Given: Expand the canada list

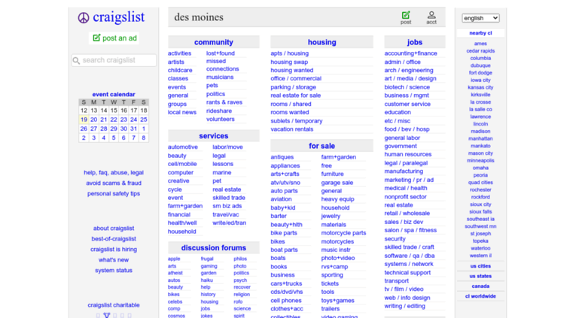Looking at the screenshot, I should click(480, 286).
